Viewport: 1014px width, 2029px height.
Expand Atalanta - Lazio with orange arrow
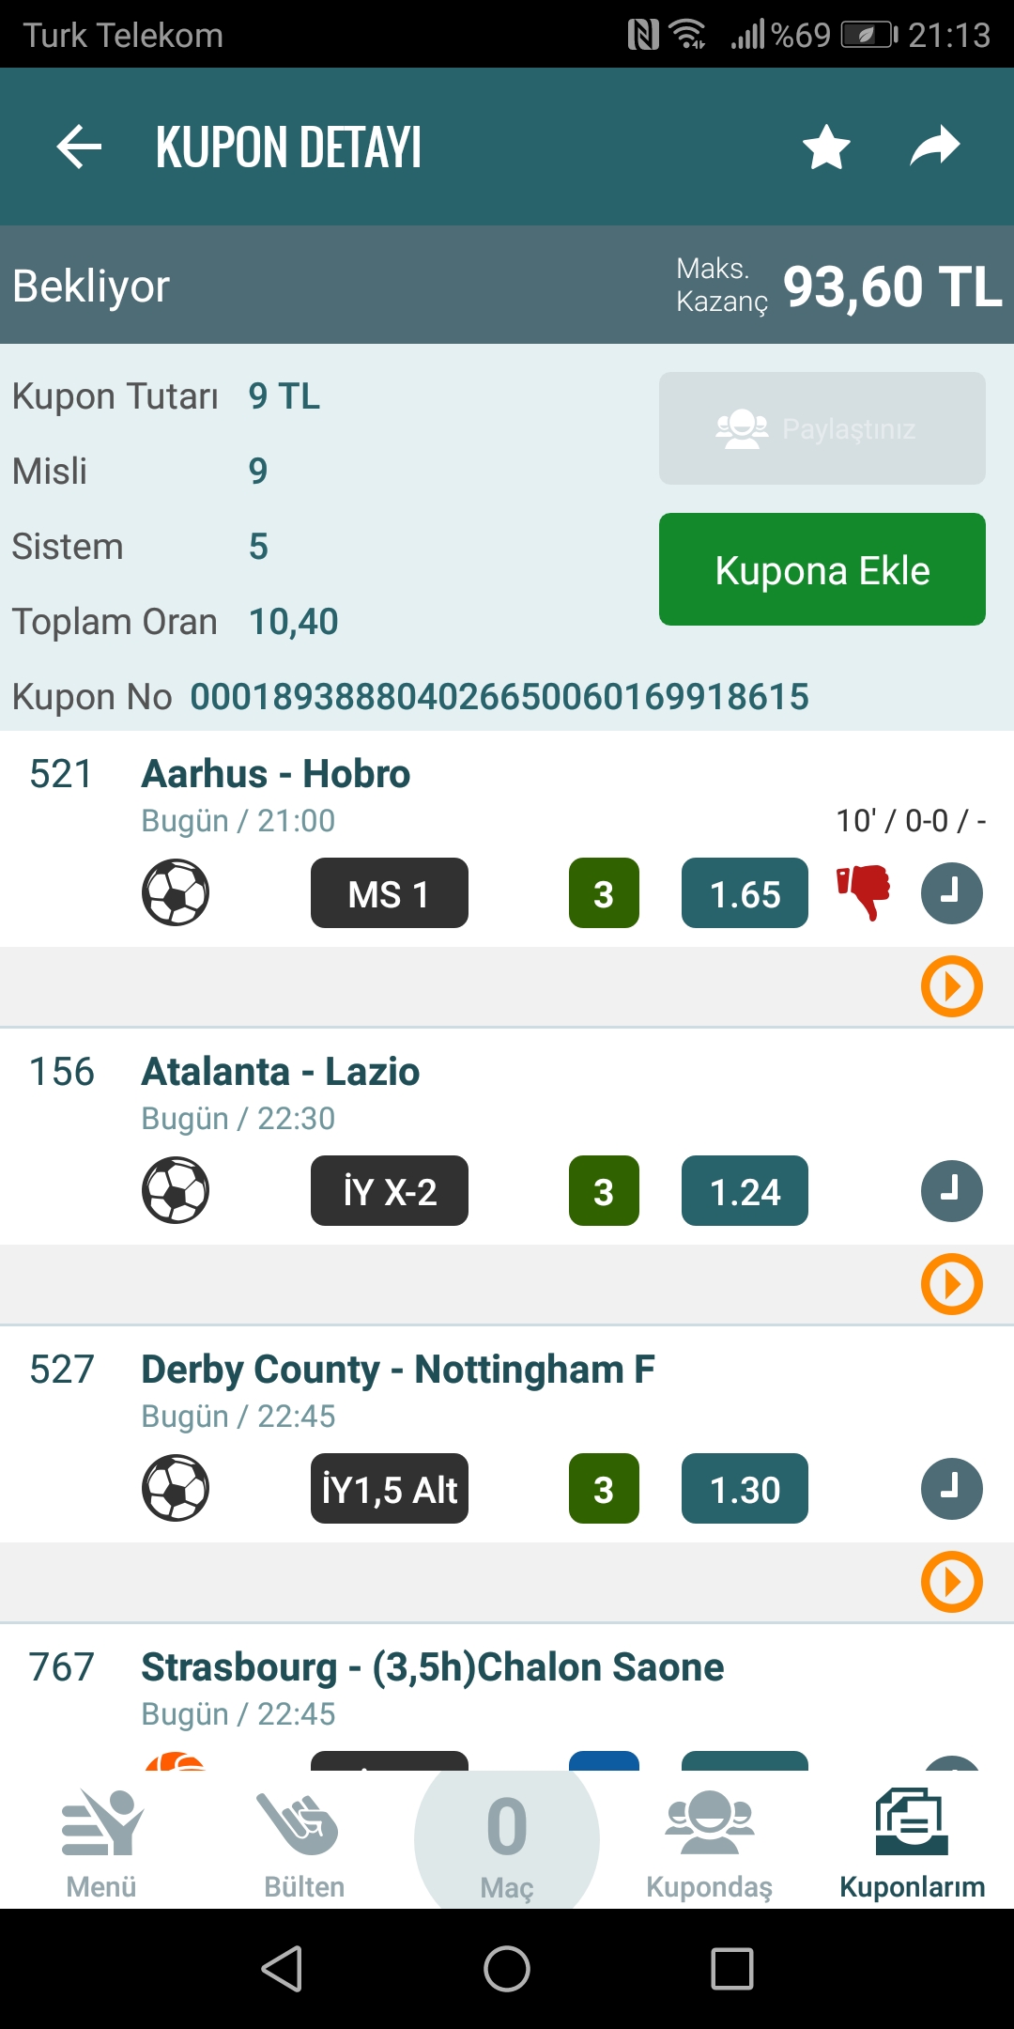pos(951,1284)
